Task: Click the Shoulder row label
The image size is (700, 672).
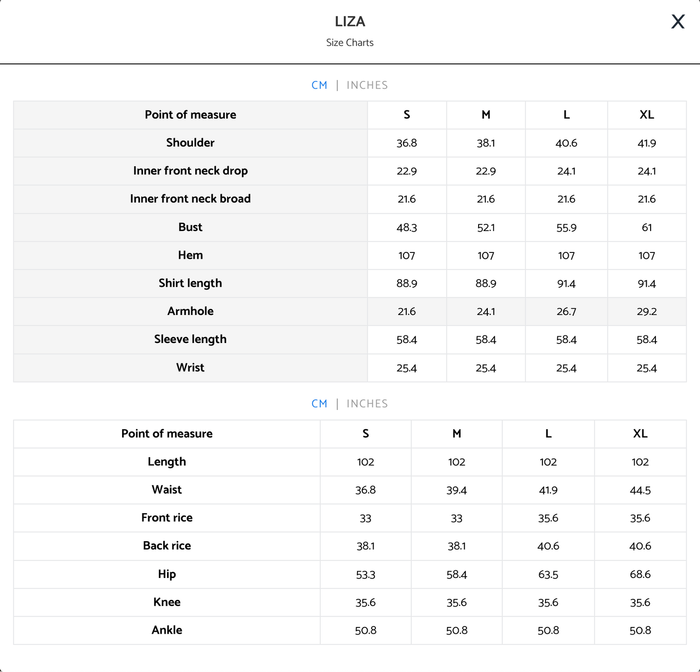Action: click(190, 143)
